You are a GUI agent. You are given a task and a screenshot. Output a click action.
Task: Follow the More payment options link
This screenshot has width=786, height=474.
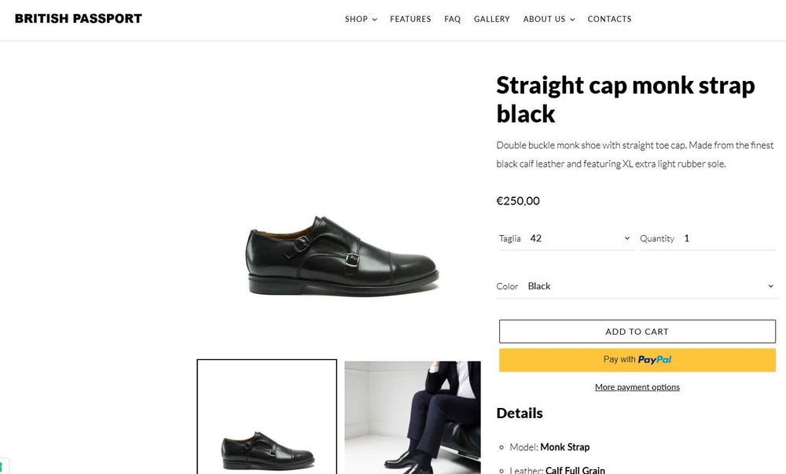coord(637,387)
